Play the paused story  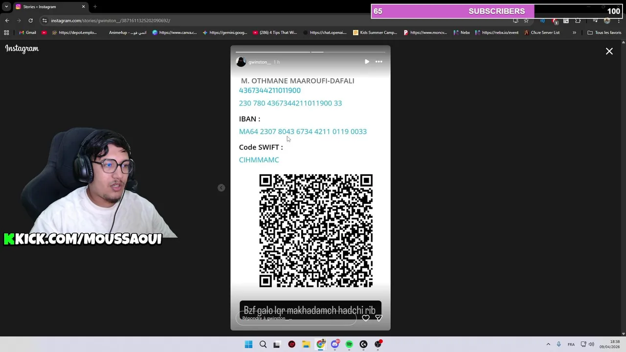(367, 62)
